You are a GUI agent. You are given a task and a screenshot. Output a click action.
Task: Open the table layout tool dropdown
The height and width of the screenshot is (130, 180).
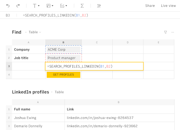(x=50, y=6)
